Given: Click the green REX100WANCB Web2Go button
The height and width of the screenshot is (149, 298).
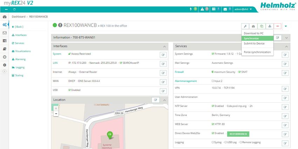Looking at the screenshot, I should (x=238, y=134).
